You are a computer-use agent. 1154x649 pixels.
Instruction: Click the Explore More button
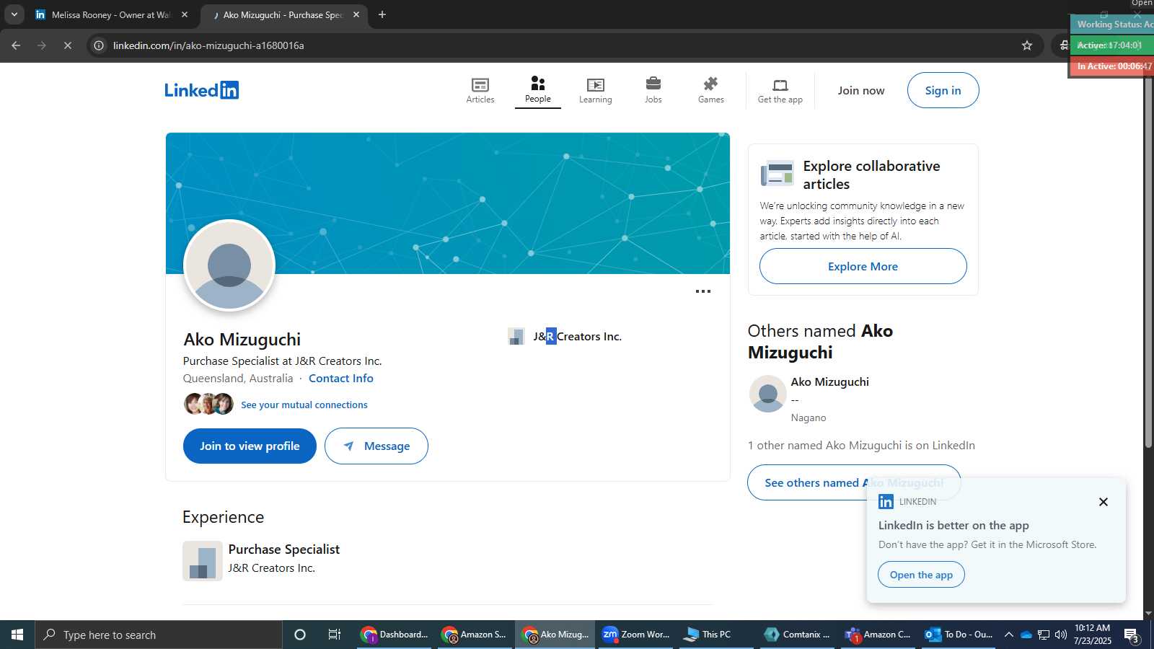pyautogui.click(x=863, y=266)
